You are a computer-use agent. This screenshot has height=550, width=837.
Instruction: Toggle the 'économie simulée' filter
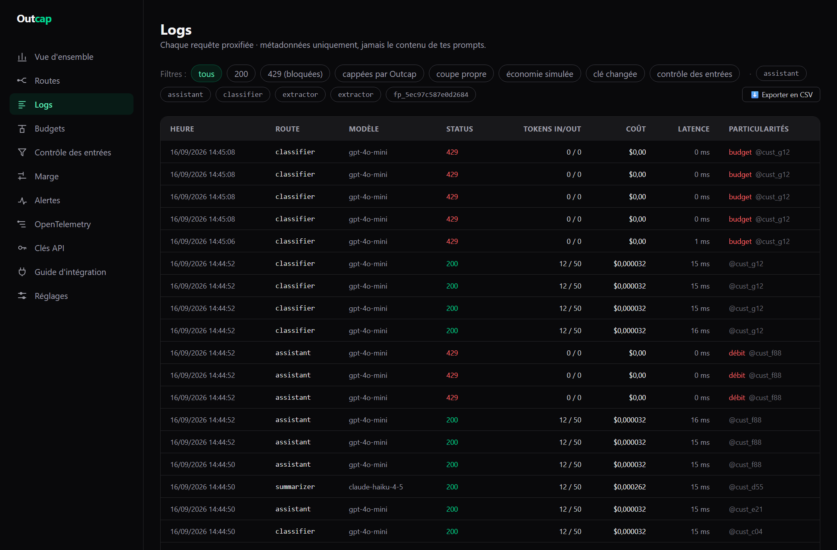(540, 74)
